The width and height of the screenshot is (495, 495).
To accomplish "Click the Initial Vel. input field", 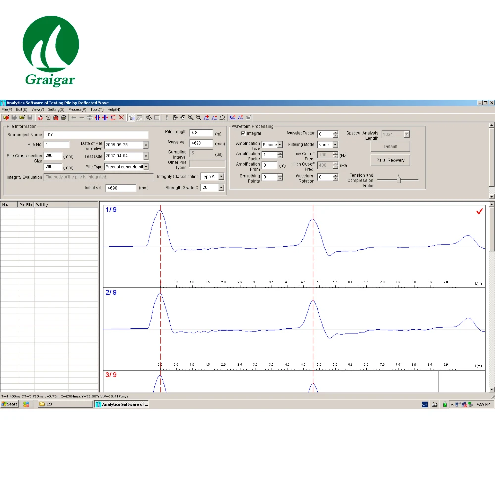I will 121,188.
